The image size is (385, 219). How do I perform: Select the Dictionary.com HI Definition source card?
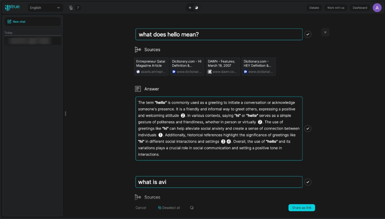(x=187, y=66)
